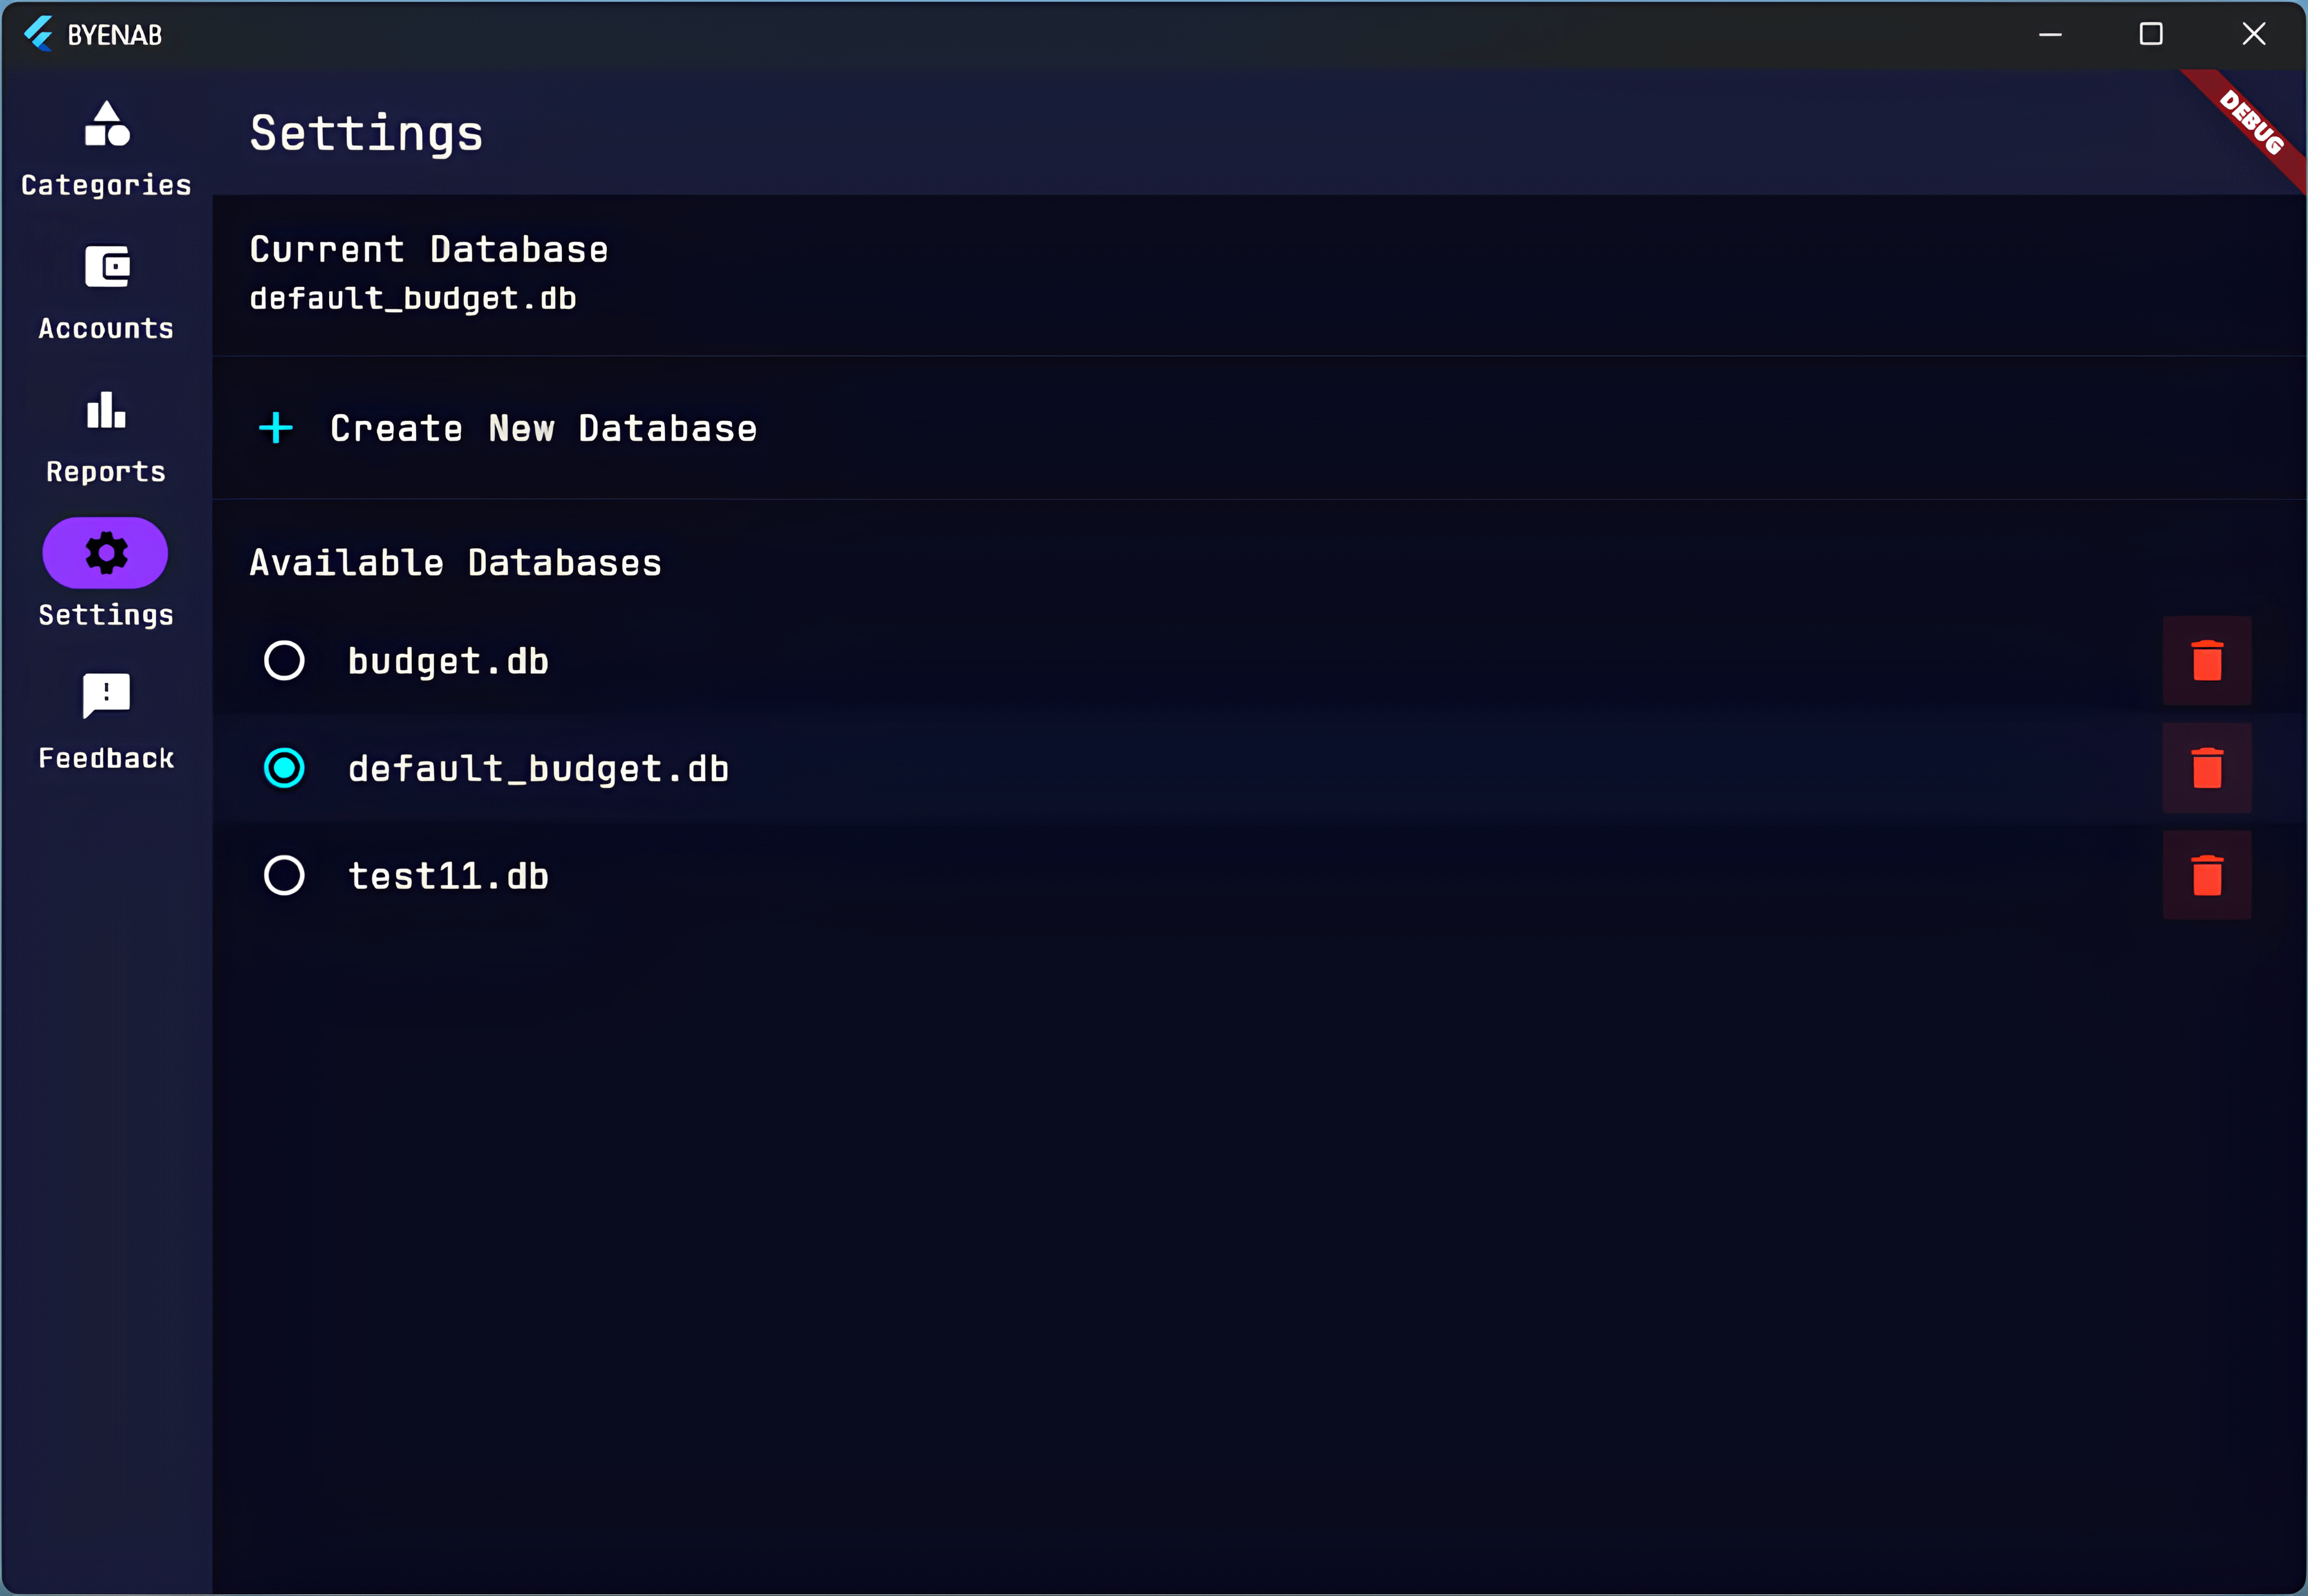
Task: Select budget.db as active database
Action: point(286,661)
